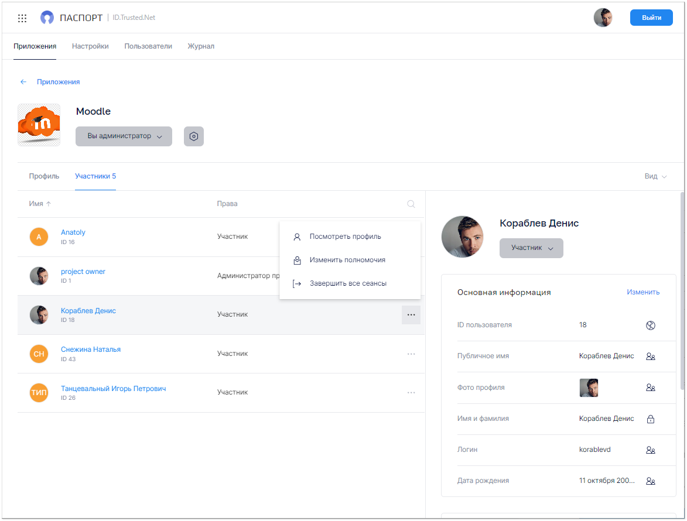Open Moodle application settings hexagon icon
This screenshot has height=521, width=687.
pyautogui.click(x=194, y=136)
